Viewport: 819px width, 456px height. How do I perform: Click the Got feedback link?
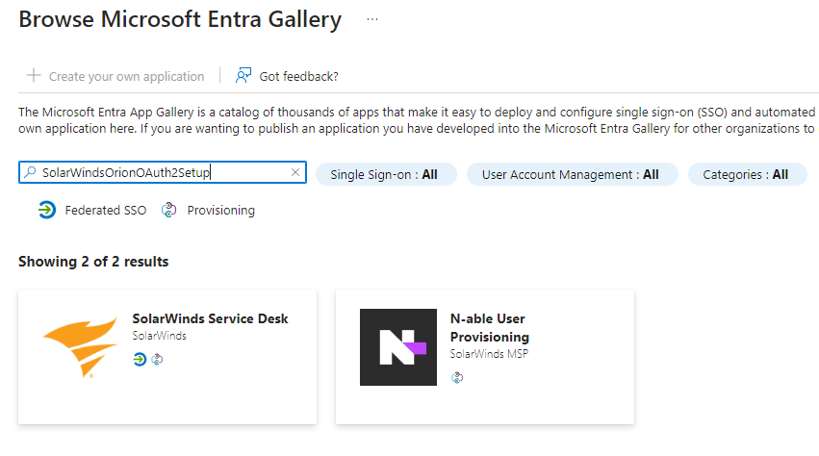[x=298, y=76]
